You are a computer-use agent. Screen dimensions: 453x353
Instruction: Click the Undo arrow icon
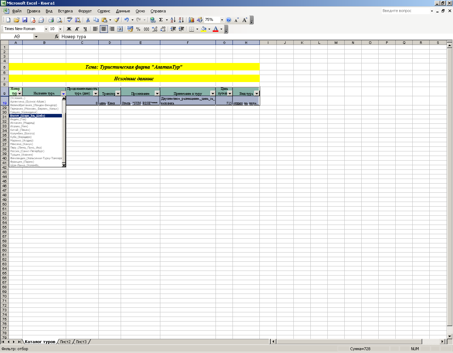coord(126,20)
